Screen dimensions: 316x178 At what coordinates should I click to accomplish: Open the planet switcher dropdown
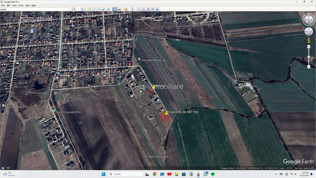[x=126, y=9]
